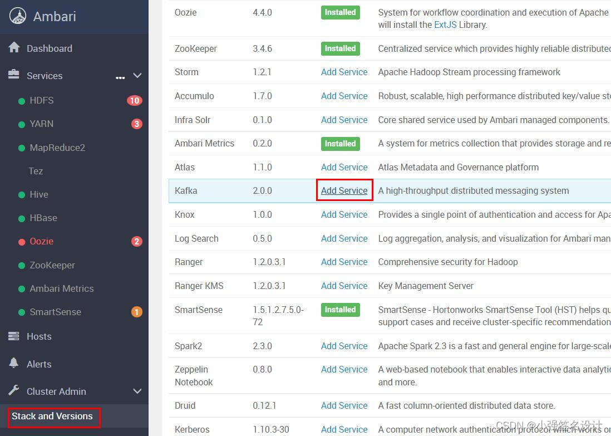Click the Installed badge for Oozie 4.4.0
611x436 pixels.
(x=340, y=12)
